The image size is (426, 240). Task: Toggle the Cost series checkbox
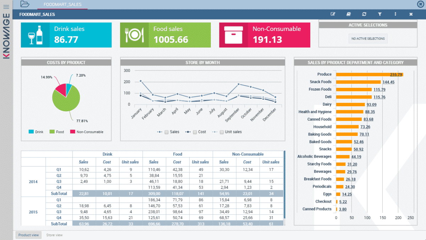click(195, 132)
